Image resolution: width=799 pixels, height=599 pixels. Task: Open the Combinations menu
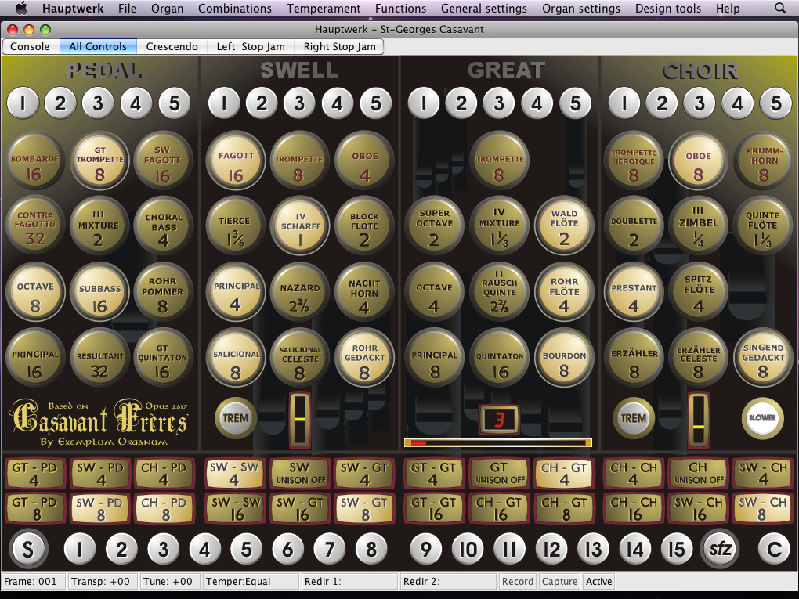[x=235, y=8]
